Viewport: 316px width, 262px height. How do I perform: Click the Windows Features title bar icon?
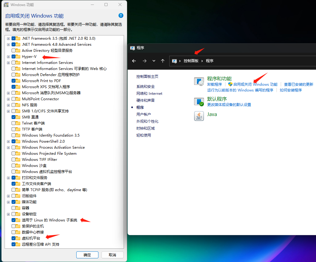(6, 5)
